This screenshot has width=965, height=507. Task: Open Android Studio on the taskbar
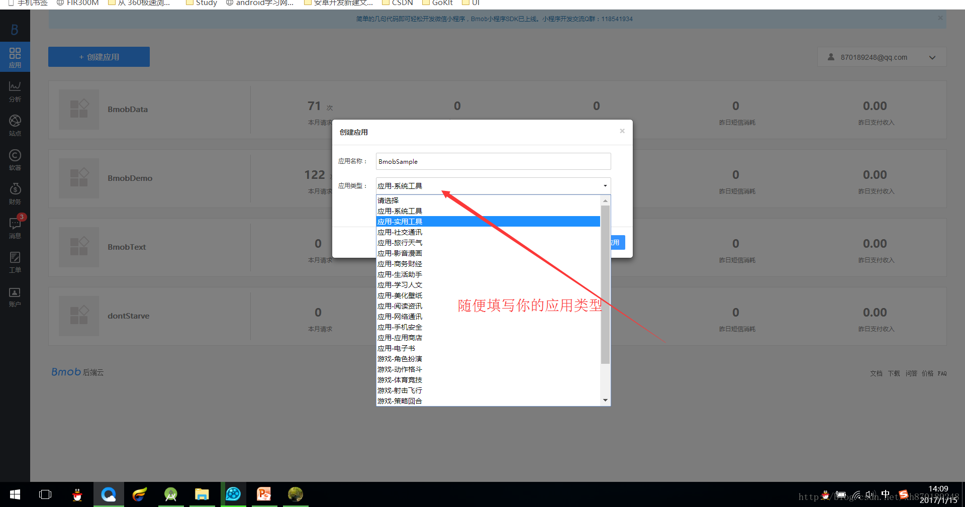click(171, 494)
